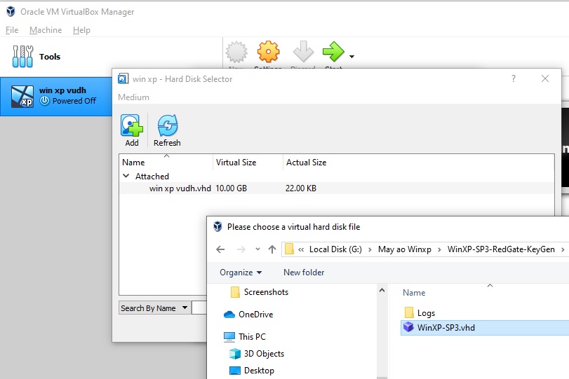This screenshot has height=379, width=569.
Task: Go up one folder level
Action: tap(272, 249)
